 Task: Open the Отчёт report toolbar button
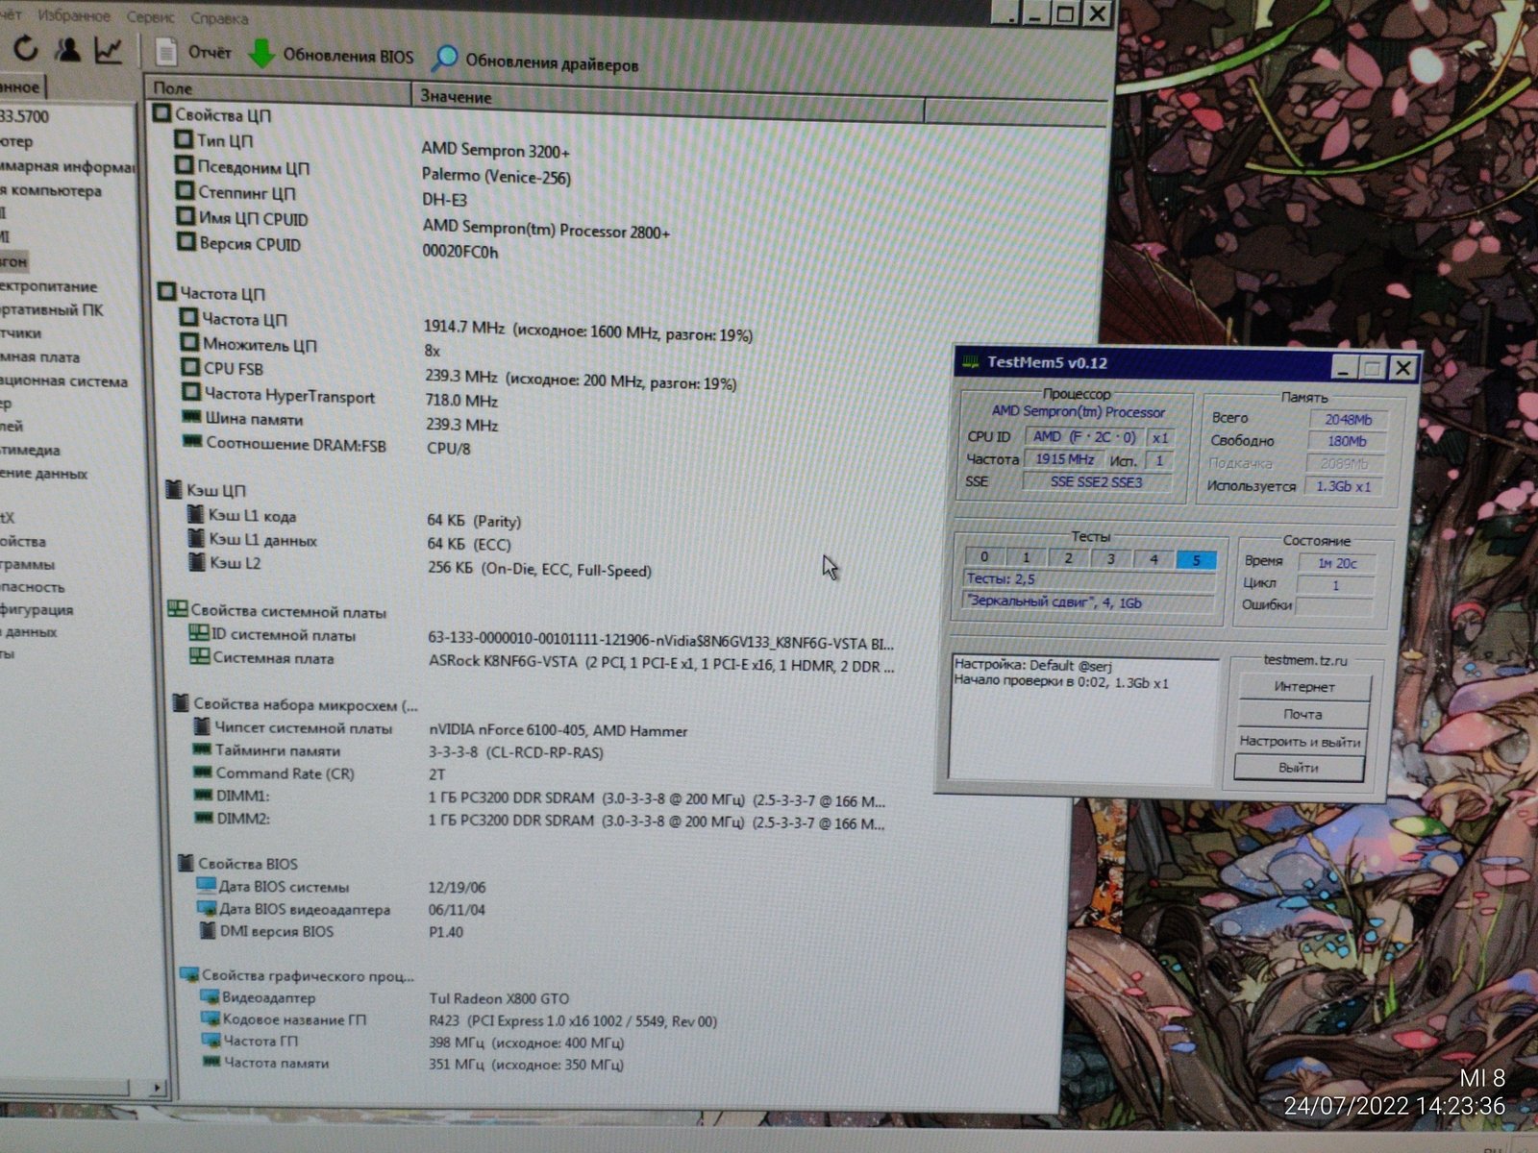pyautogui.click(x=194, y=52)
